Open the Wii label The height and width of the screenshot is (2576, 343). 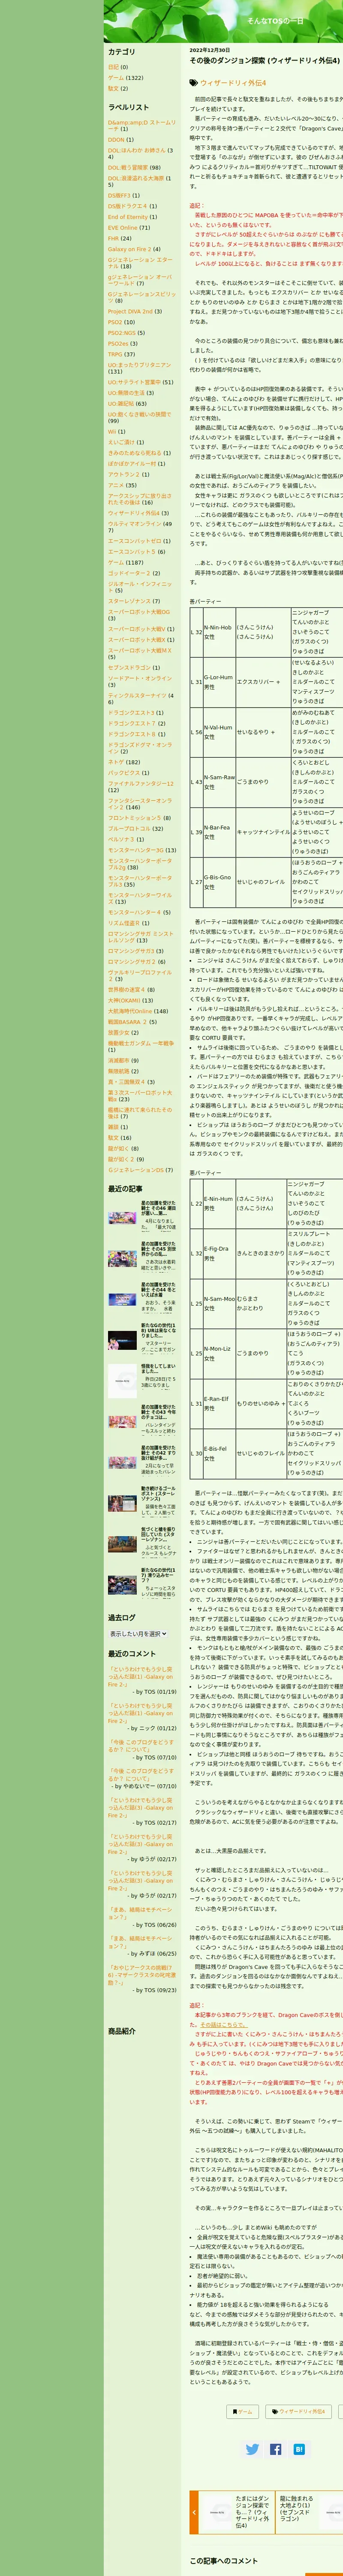coord(111,431)
